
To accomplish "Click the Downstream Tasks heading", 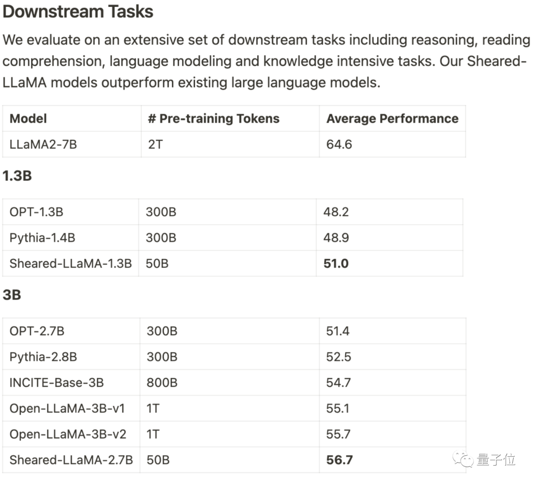I will pos(78,12).
